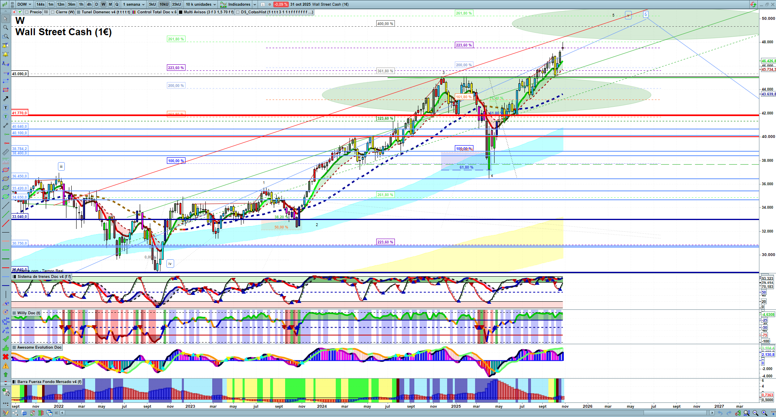Toggle the Awesome Evolution Doc panel box

pyautogui.click(x=14, y=347)
